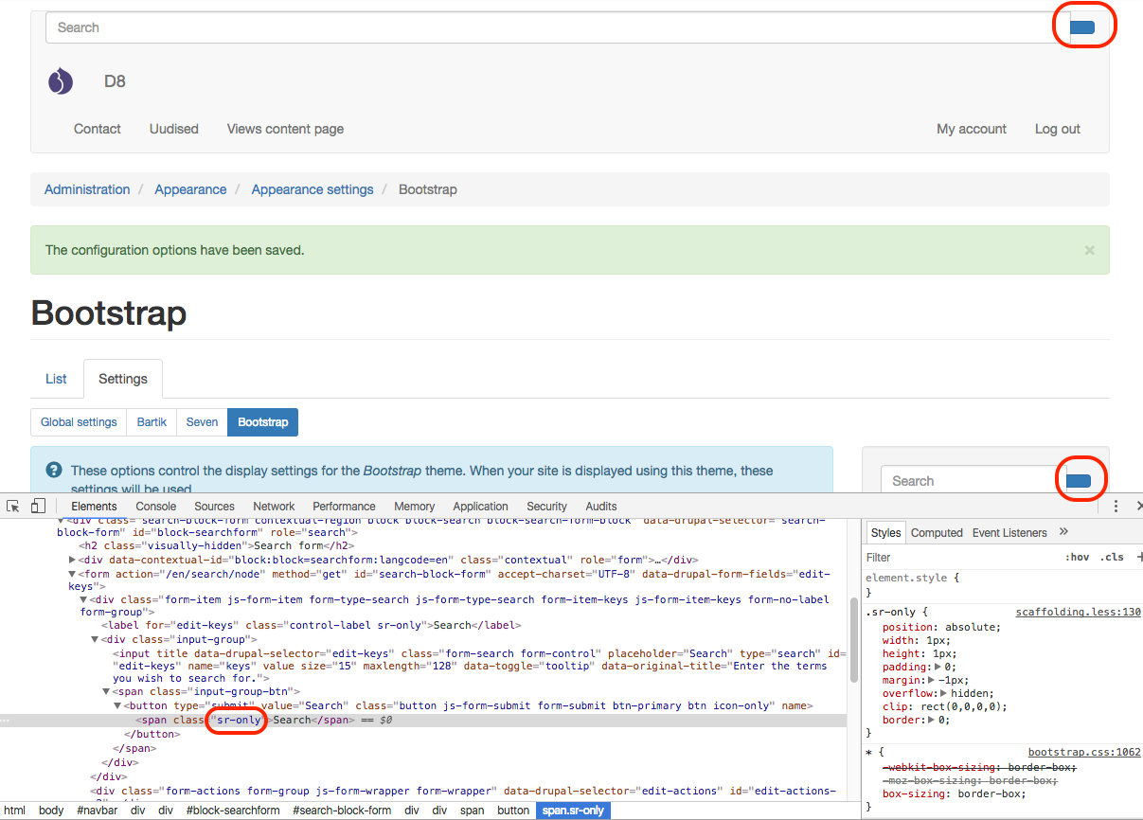The height and width of the screenshot is (820, 1143).
Task: Open the Appearance settings breadcrumb link
Action: pyautogui.click(x=313, y=189)
